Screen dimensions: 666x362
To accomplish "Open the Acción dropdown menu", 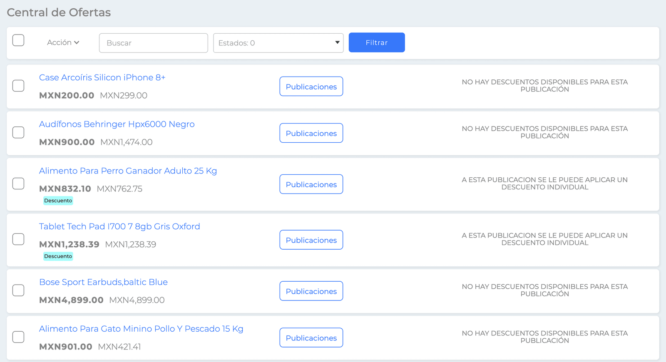I will [63, 42].
